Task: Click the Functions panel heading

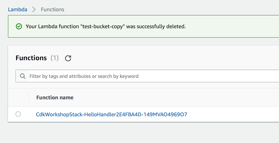Action: [31, 58]
